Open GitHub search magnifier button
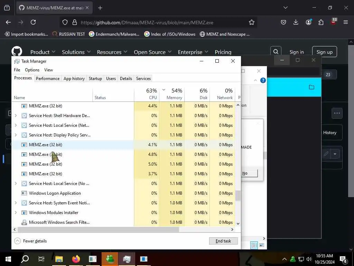The width and height of the screenshot is (354, 266). pyautogui.click(x=276, y=52)
